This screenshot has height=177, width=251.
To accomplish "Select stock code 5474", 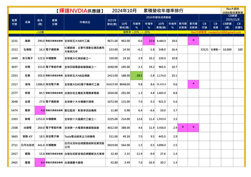I will click(x=14, y=110).
